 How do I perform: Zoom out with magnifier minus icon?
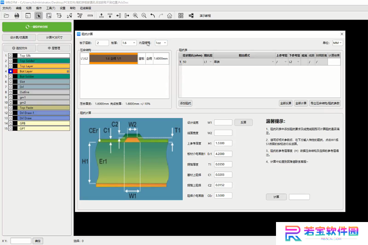tap(144, 16)
